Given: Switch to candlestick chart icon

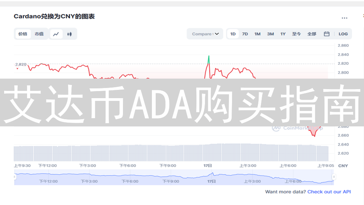Looking at the screenshot, I should (x=70, y=34).
